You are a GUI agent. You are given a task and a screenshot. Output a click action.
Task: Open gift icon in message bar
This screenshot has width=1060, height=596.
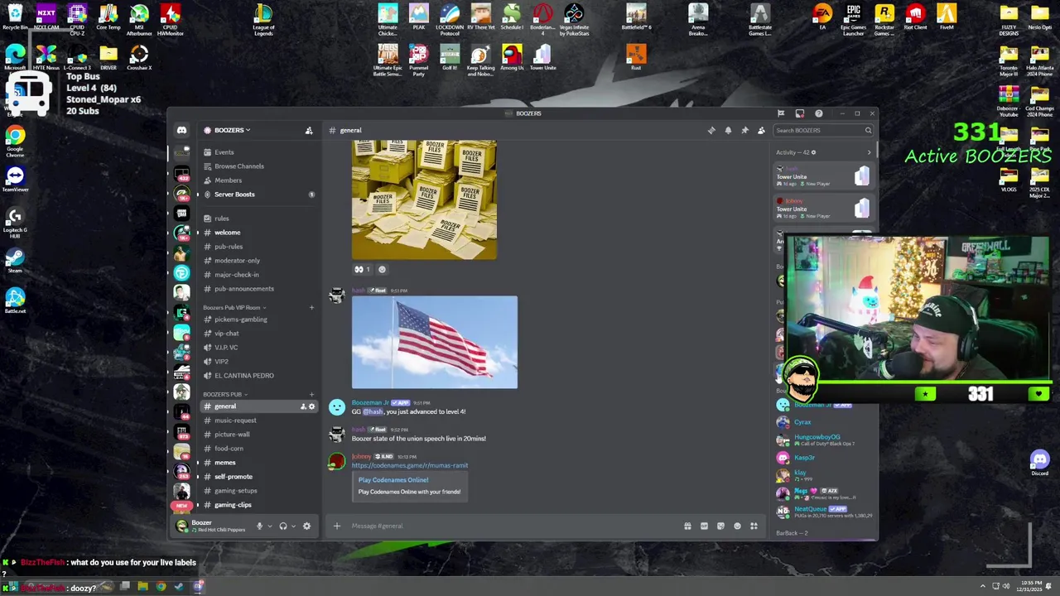tap(687, 526)
